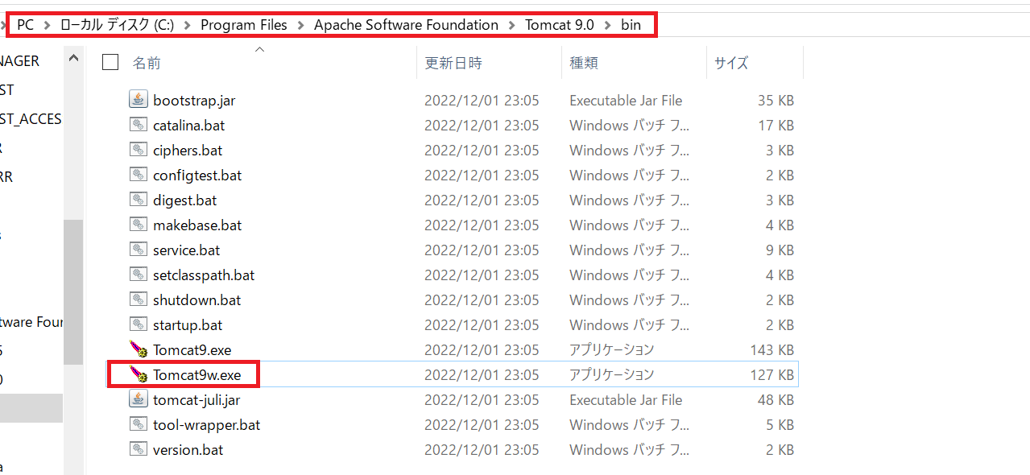The height and width of the screenshot is (475, 1030).
Task: Sort by 更新日時 column header
Action: (x=453, y=63)
